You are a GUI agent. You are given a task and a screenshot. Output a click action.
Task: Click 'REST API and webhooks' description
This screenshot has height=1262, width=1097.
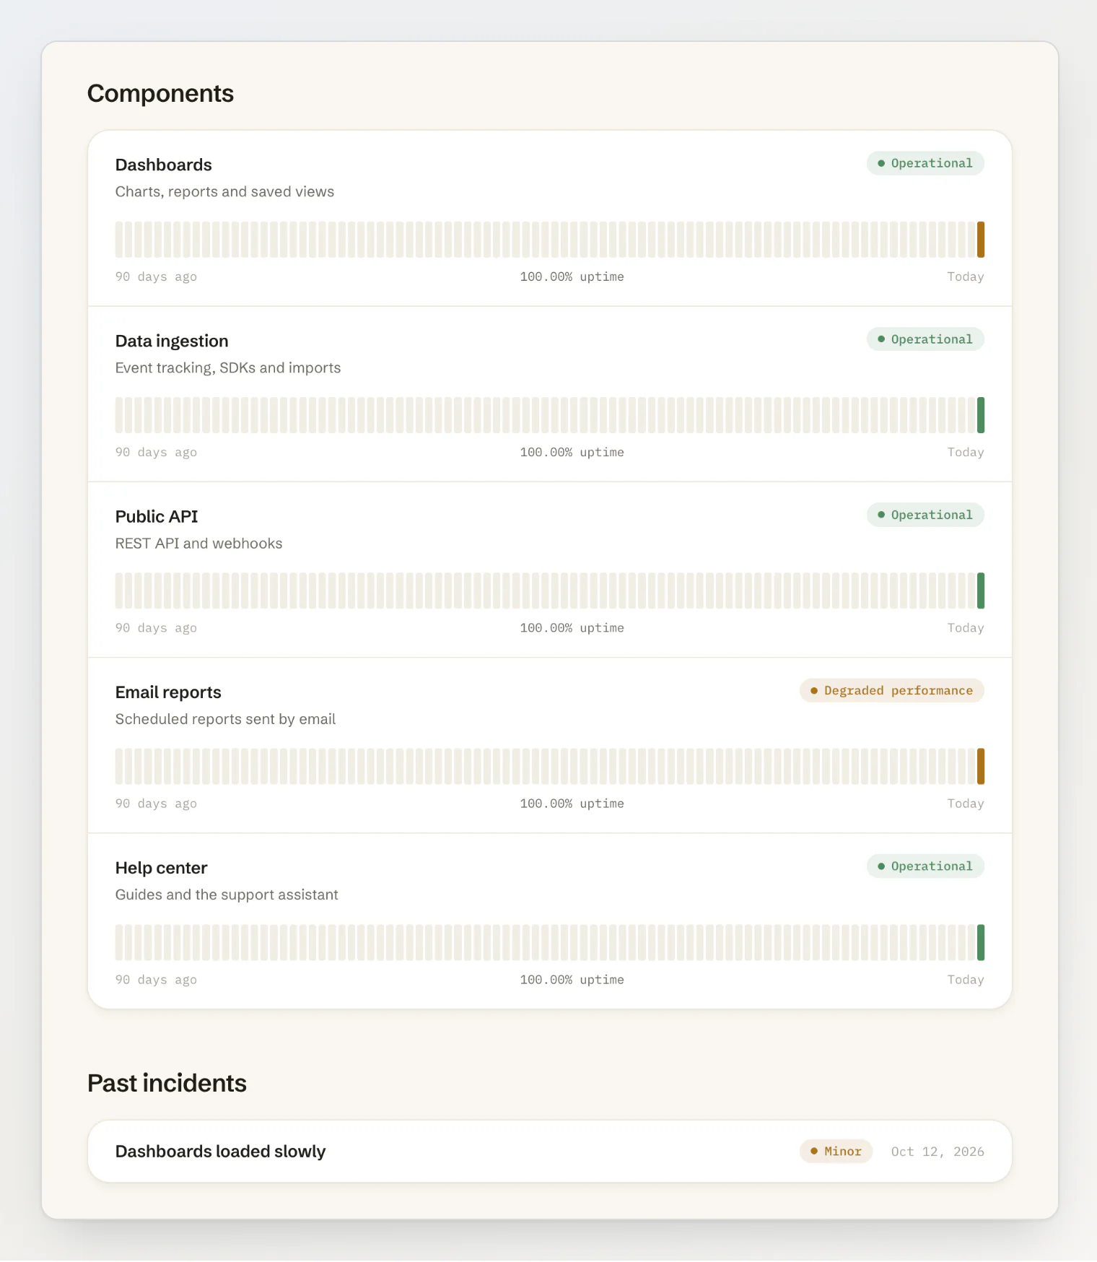[199, 543]
